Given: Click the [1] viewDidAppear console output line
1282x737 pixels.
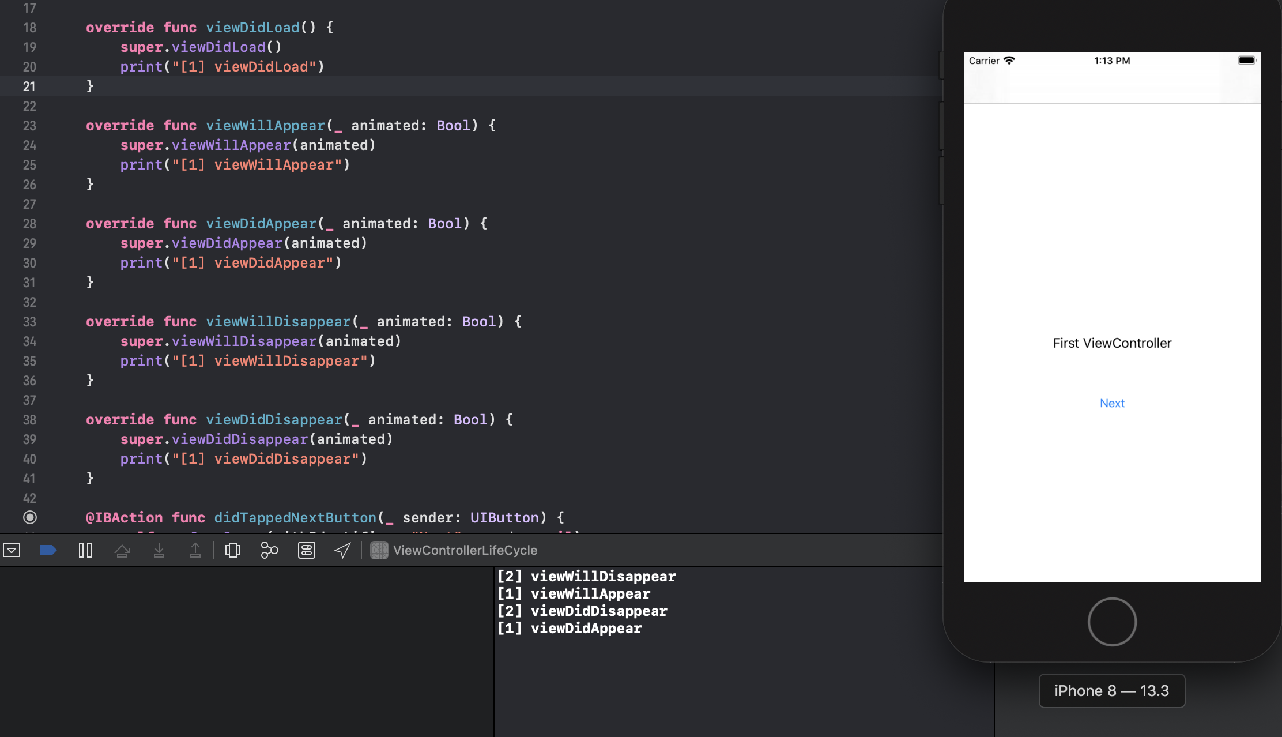Looking at the screenshot, I should tap(570, 628).
